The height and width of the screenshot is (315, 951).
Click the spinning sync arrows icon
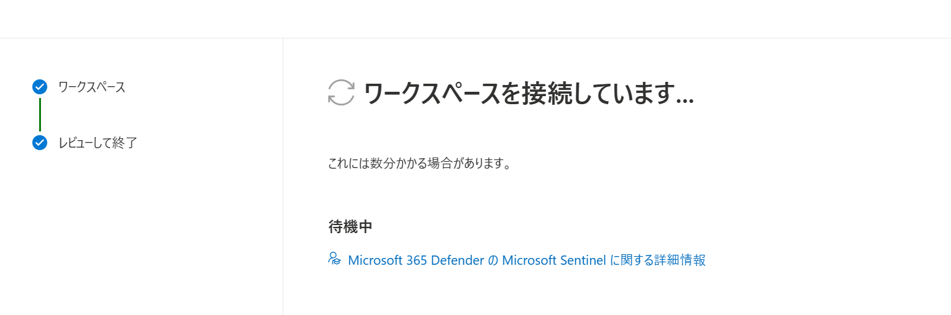pos(341,92)
